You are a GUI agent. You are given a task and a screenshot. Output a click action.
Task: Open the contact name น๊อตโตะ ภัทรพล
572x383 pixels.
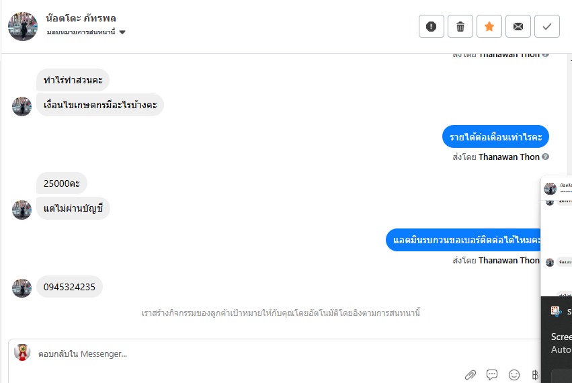[x=81, y=18]
